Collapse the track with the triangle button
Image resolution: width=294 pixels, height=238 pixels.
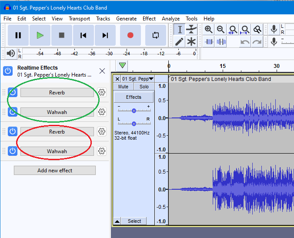pos(117,221)
